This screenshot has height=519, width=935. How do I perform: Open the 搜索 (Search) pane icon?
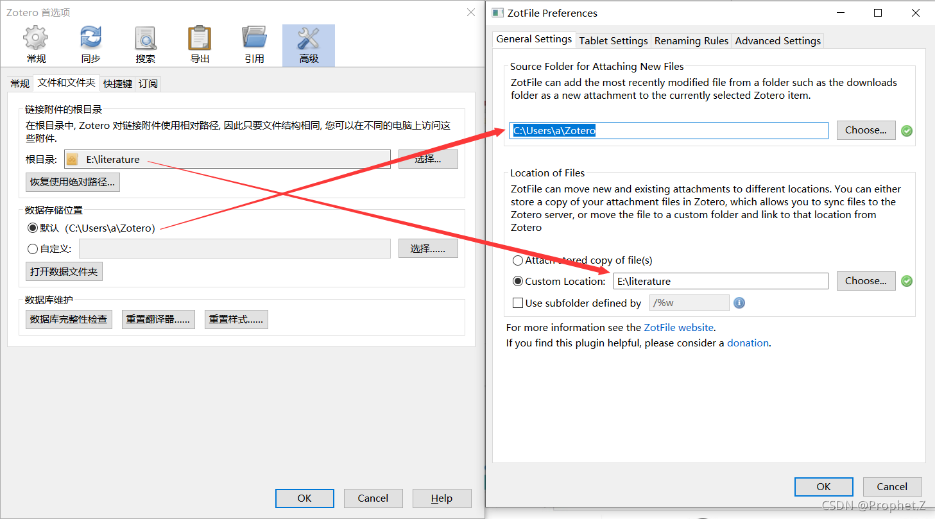point(145,45)
